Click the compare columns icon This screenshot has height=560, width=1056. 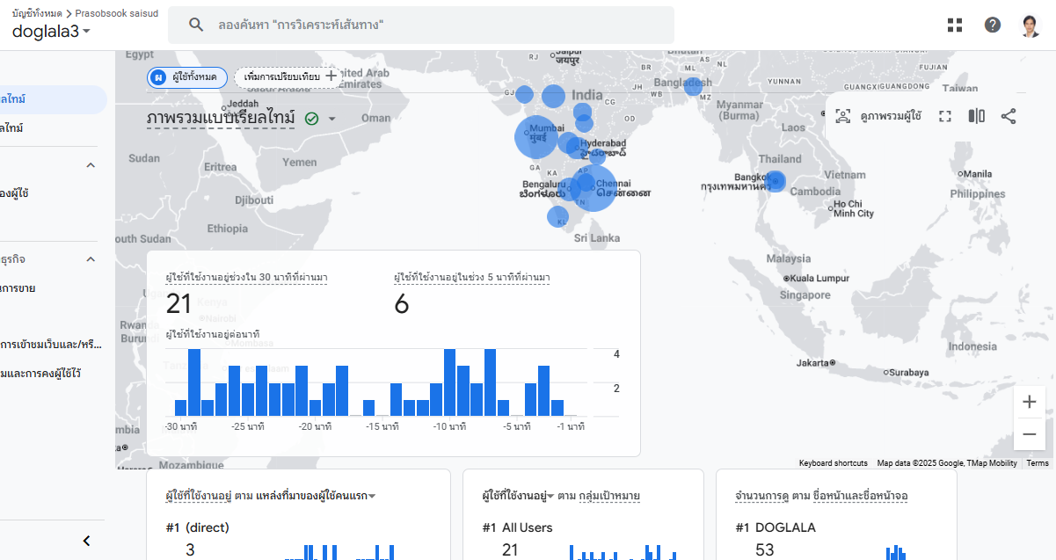(x=976, y=116)
